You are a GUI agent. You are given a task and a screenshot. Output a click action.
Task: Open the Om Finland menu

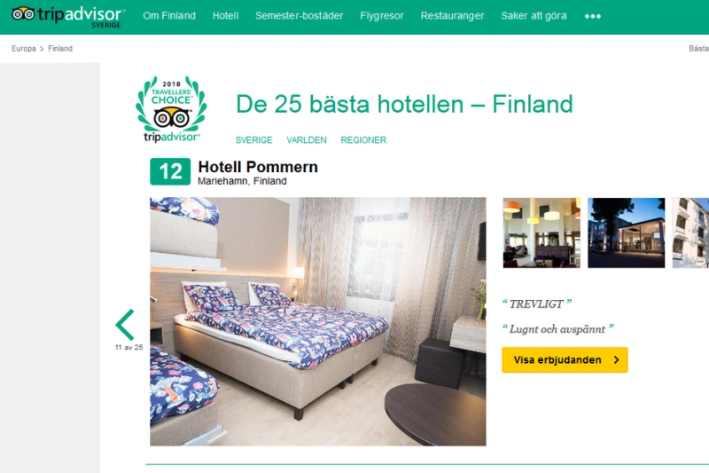169,16
